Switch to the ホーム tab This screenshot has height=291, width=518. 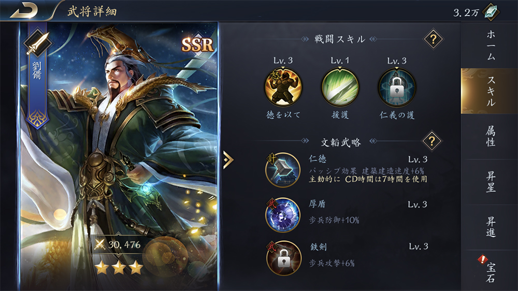[x=490, y=45]
